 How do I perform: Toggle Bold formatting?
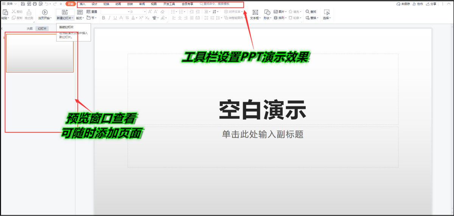pyautogui.click(x=104, y=18)
